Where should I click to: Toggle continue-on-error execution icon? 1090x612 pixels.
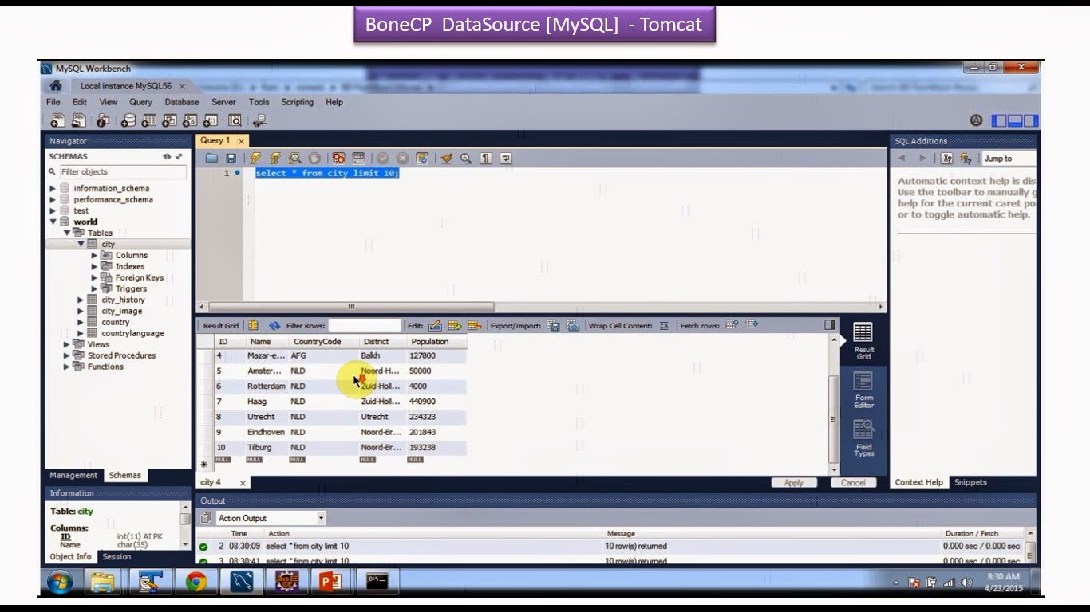pyautogui.click(x=338, y=158)
